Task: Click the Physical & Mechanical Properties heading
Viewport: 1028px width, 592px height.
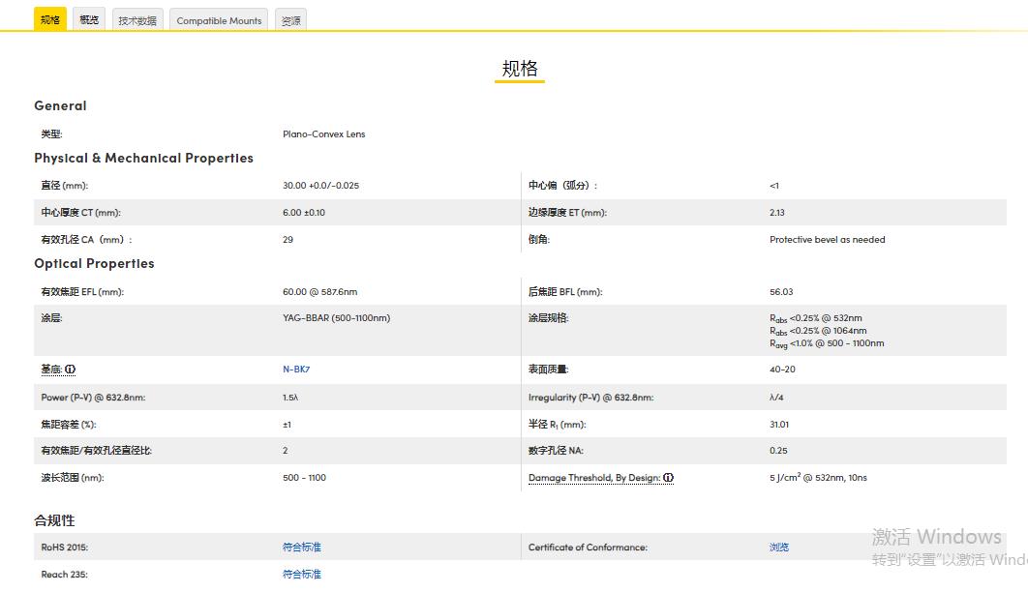Action: pos(143,158)
